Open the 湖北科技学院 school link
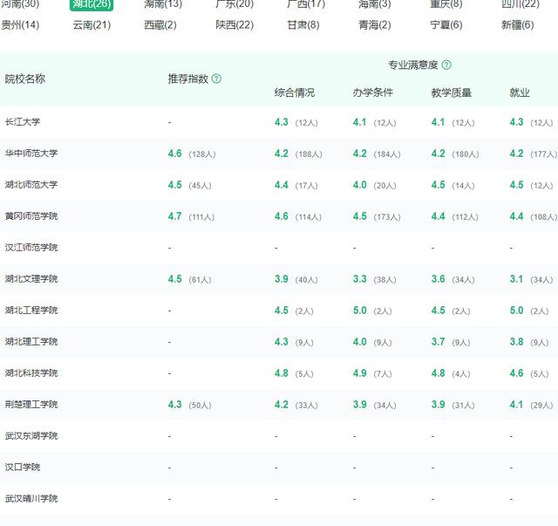Viewport: 558px width, 526px height. [31, 372]
